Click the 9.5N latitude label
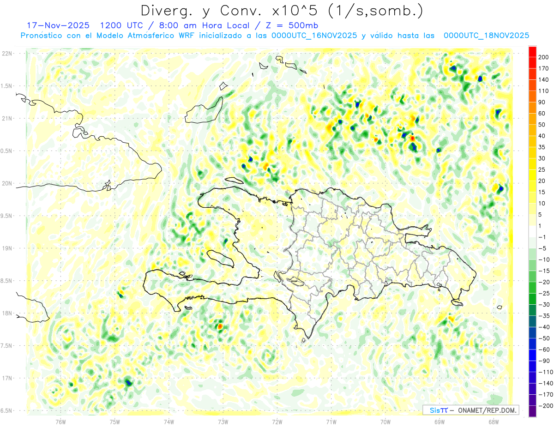The height and width of the screenshot is (428, 554). pyautogui.click(x=6, y=216)
